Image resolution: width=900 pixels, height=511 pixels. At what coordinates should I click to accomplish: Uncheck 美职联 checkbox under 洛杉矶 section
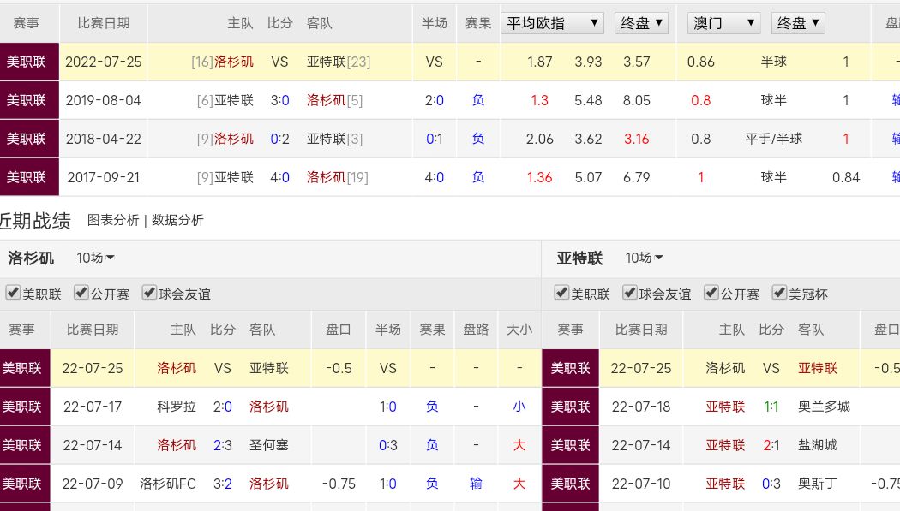13,293
